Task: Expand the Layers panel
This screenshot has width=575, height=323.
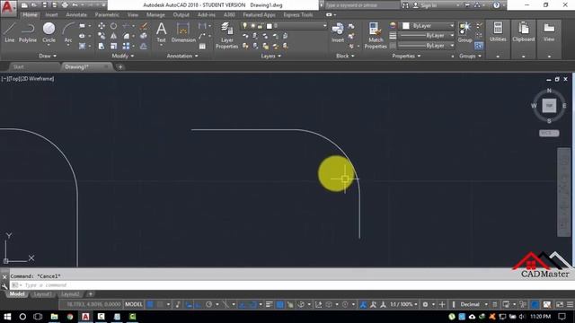Action: (271, 56)
